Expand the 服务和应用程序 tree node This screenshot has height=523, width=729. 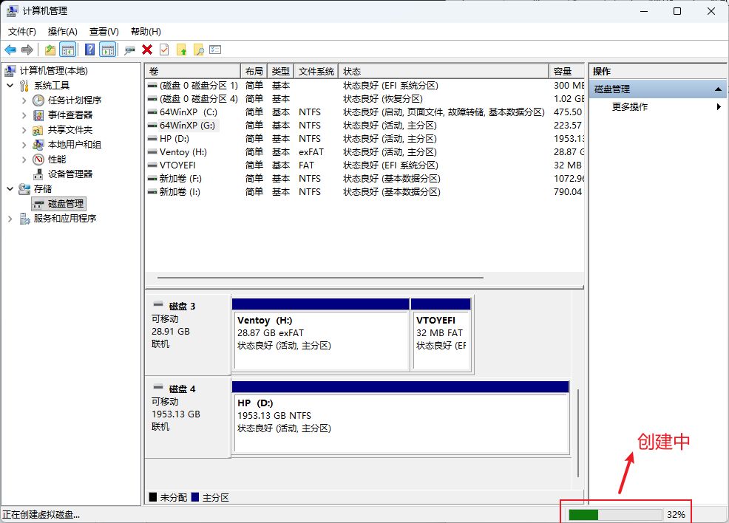coord(10,219)
